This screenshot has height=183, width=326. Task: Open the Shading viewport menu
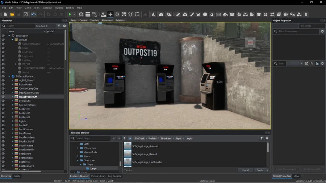point(95,20)
